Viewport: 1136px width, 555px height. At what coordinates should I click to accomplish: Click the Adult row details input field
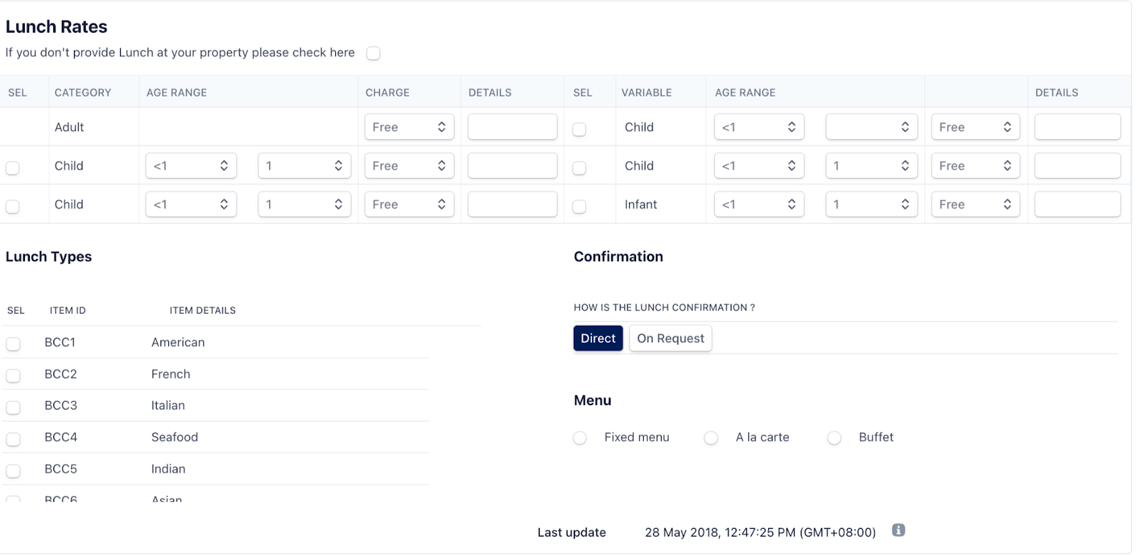tap(512, 127)
